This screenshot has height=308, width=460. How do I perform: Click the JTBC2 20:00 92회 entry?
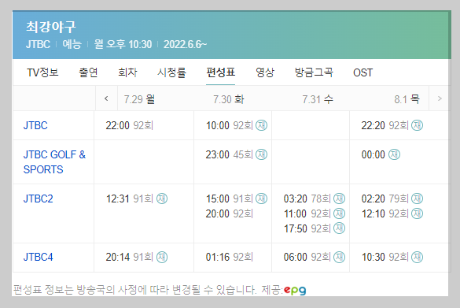coord(230,213)
